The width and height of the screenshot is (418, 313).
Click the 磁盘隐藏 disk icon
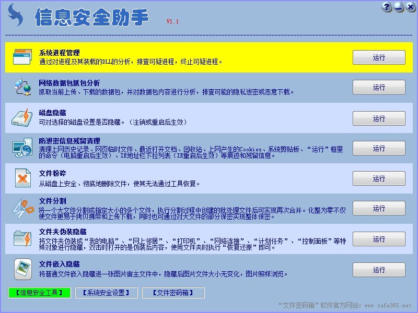(x=22, y=118)
